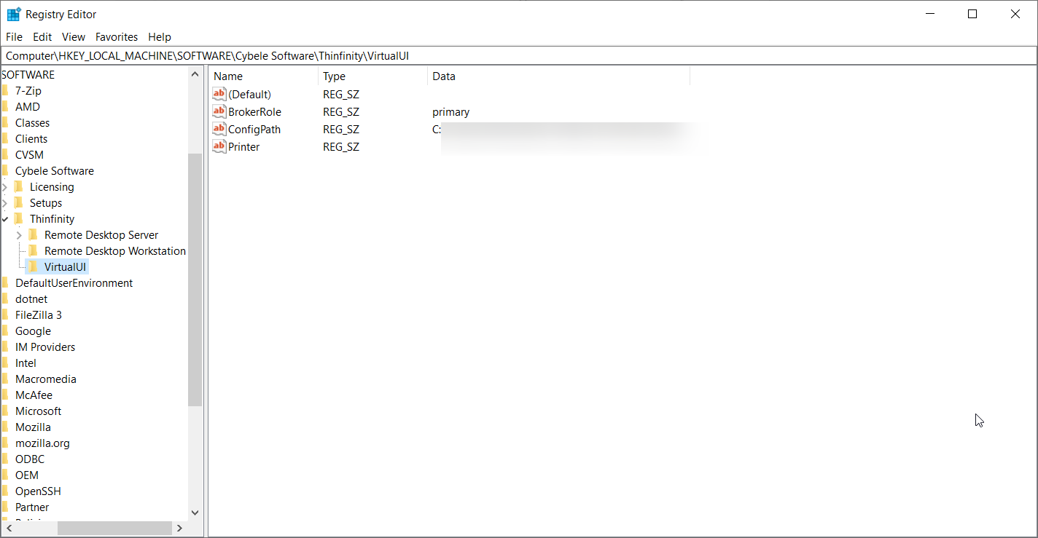The height and width of the screenshot is (538, 1038).
Task: Click the Registry Editor app icon in title bar
Action: [14, 14]
